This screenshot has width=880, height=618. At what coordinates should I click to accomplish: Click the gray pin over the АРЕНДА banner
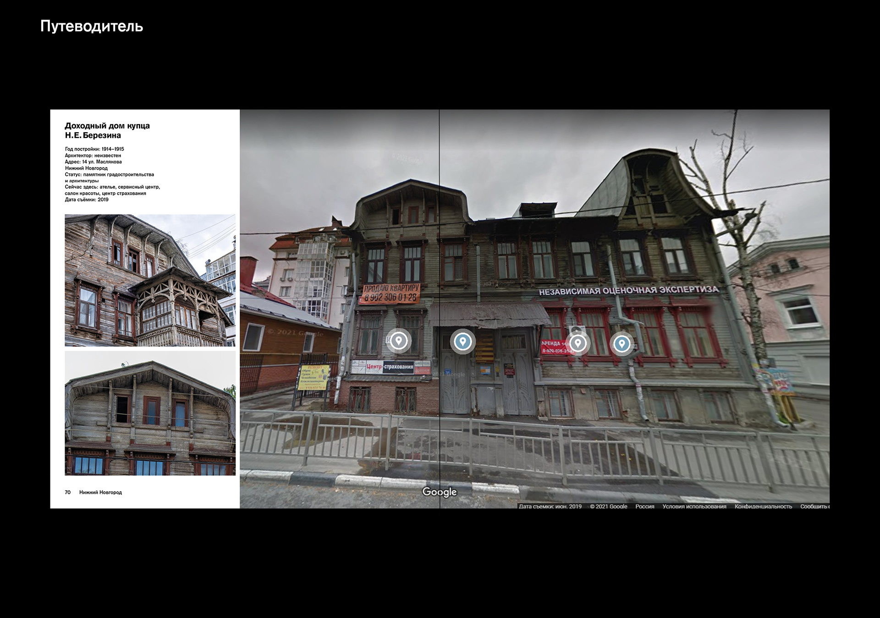[x=577, y=343]
